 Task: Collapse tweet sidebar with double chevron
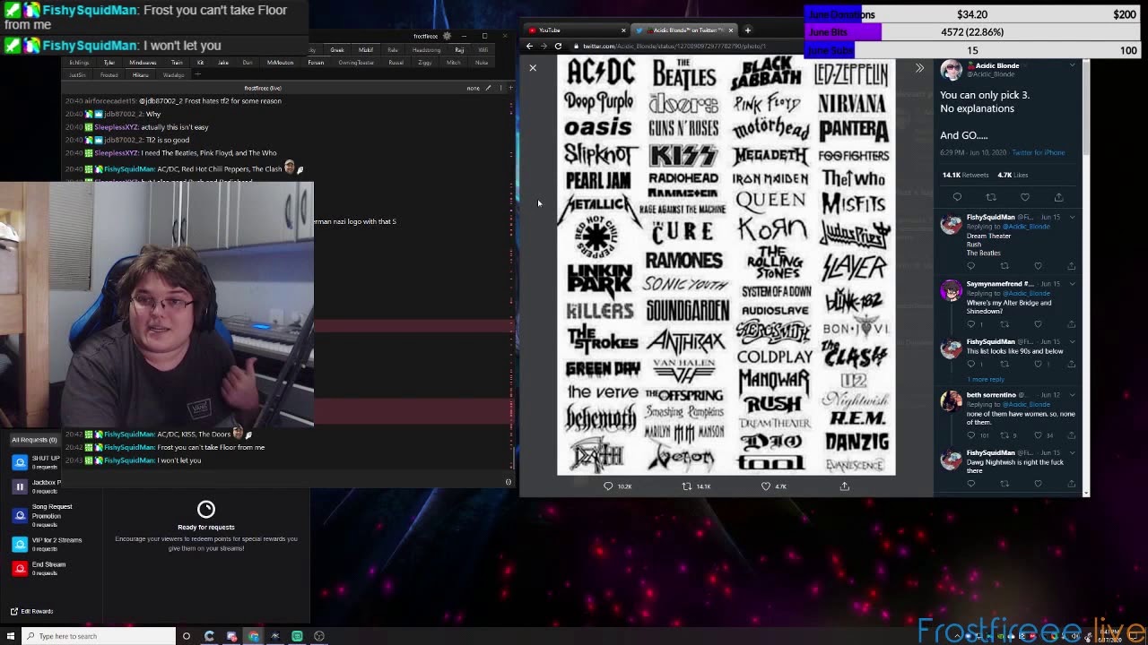pyautogui.click(x=919, y=68)
